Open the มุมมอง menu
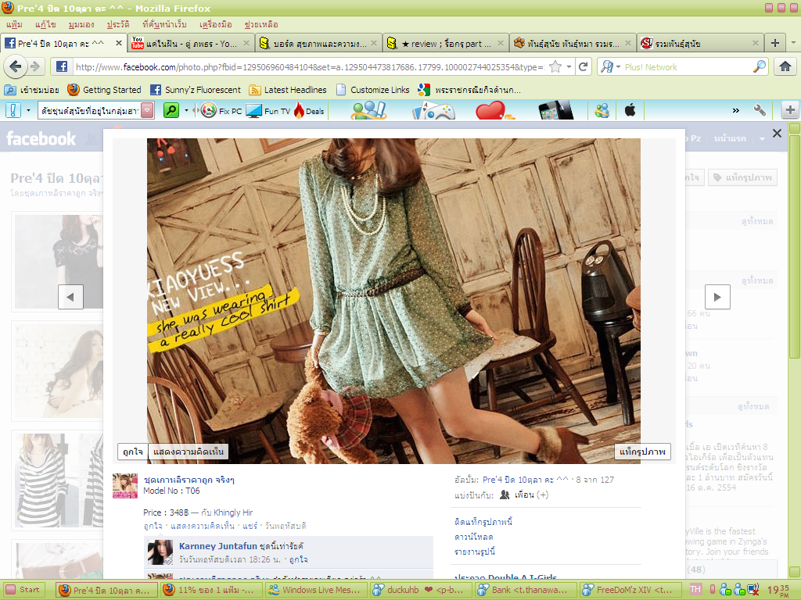 click(x=81, y=24)
